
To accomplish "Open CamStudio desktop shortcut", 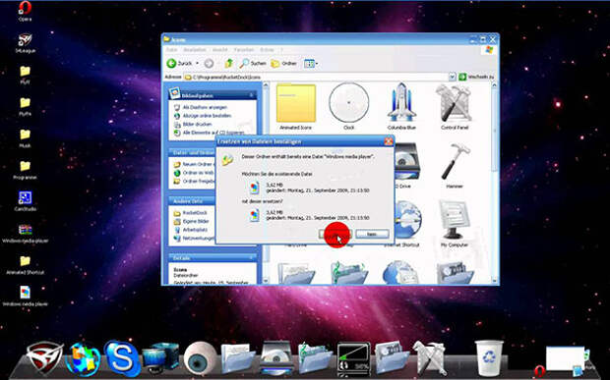I will pos(25,201).
